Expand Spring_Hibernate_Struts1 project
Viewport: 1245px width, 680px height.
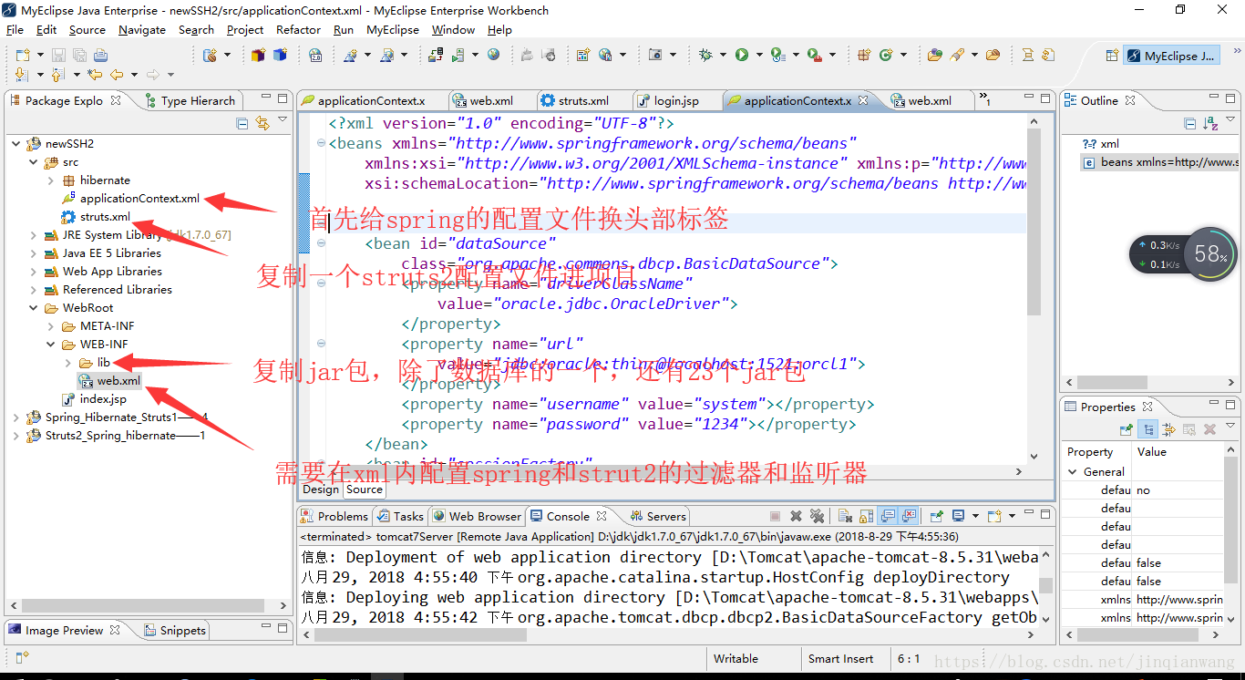coord(16,417)
